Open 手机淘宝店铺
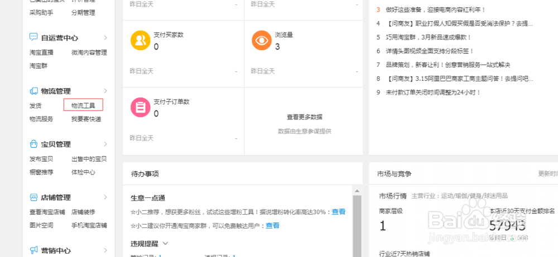The width and height of the screenshot is (558, 257). coord(89,225)
